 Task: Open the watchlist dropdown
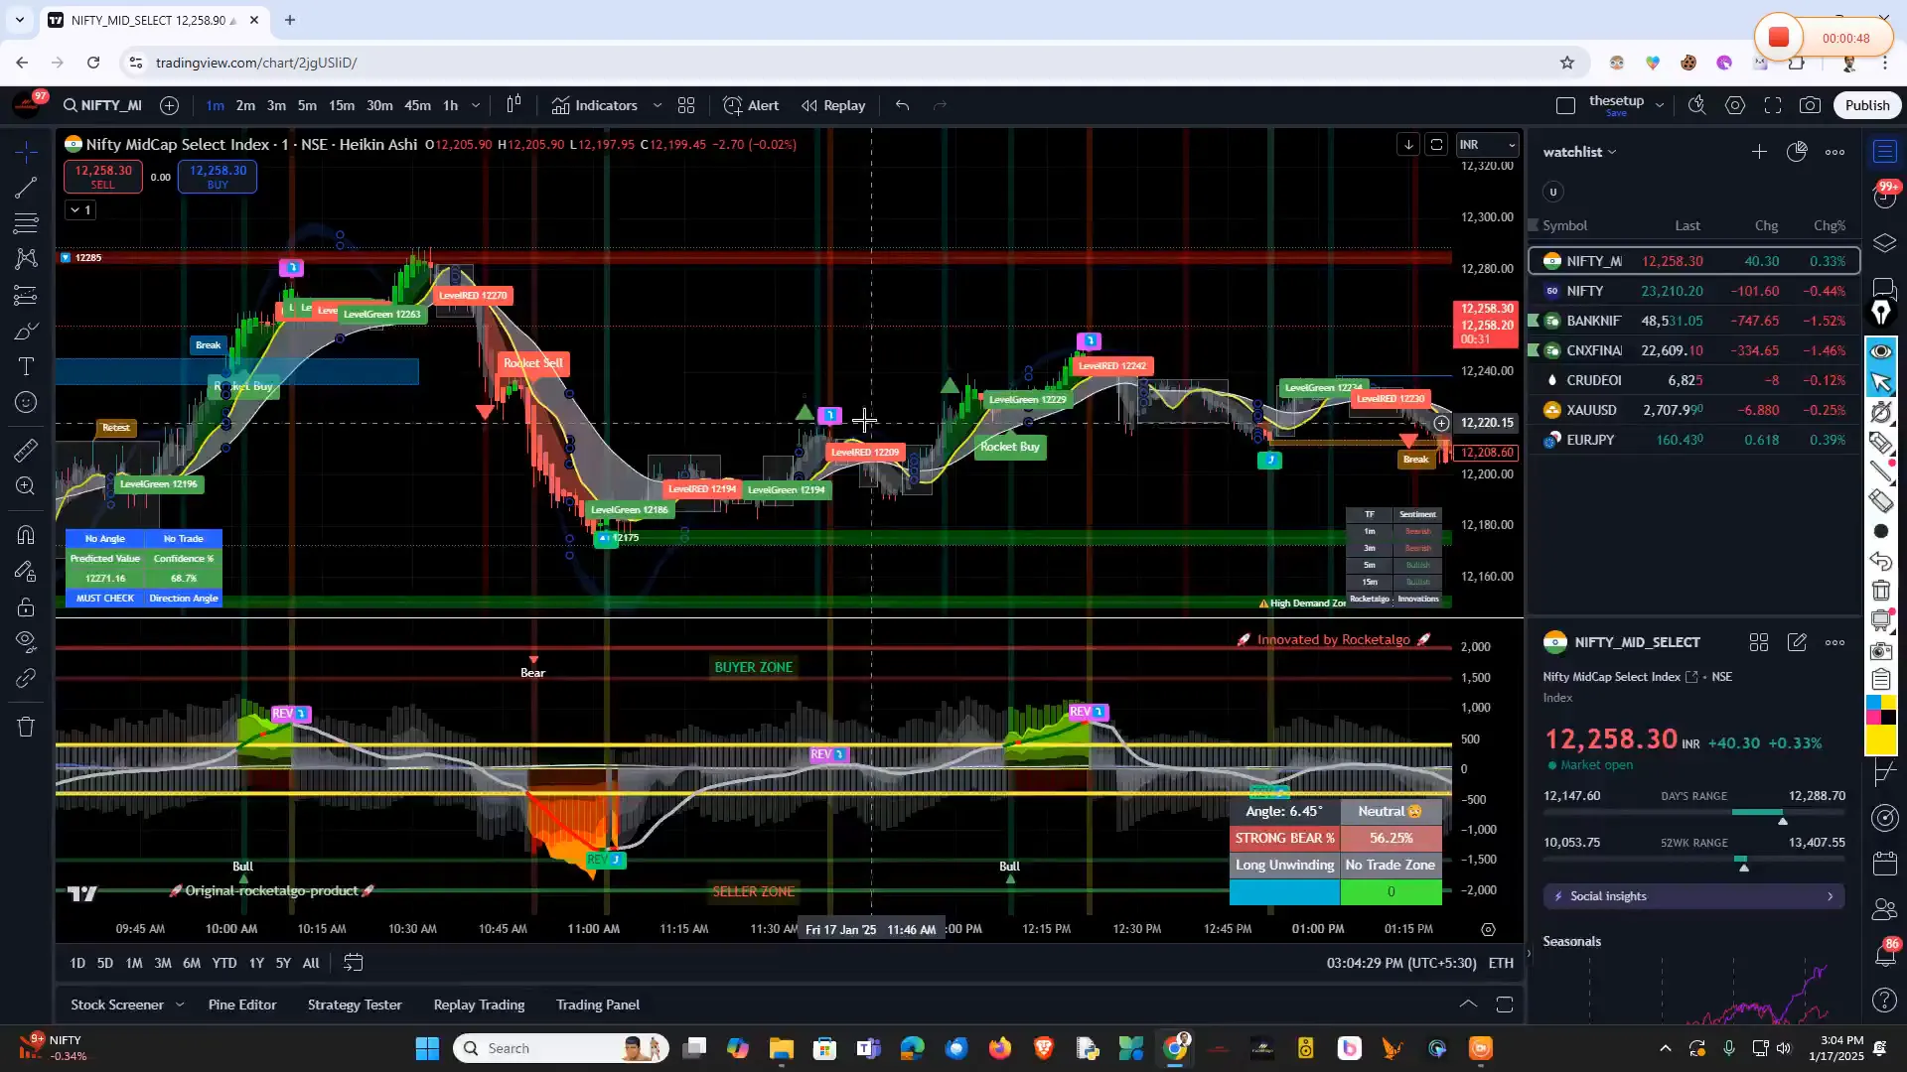tap(1614, 151)
